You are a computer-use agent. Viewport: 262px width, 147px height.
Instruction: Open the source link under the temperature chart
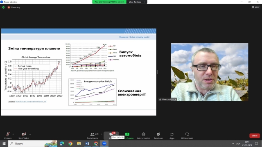[31, 101]
